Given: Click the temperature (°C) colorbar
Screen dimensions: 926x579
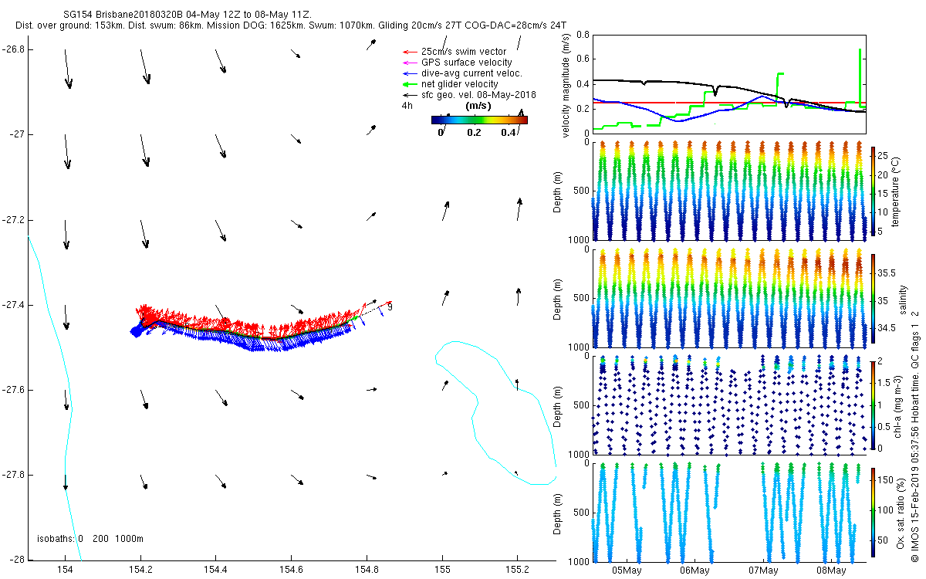Looking at the screenshot, I should pyautogui.click(x=873, y=192).
